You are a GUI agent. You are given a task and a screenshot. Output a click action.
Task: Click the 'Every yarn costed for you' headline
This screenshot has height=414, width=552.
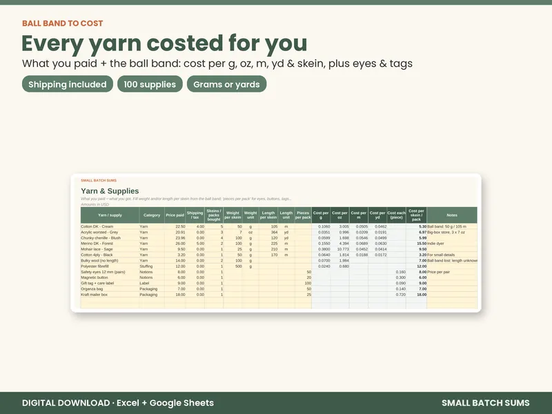[164, 43]
